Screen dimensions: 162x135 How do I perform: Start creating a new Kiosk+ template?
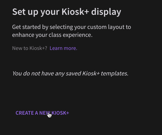(42, 113)
